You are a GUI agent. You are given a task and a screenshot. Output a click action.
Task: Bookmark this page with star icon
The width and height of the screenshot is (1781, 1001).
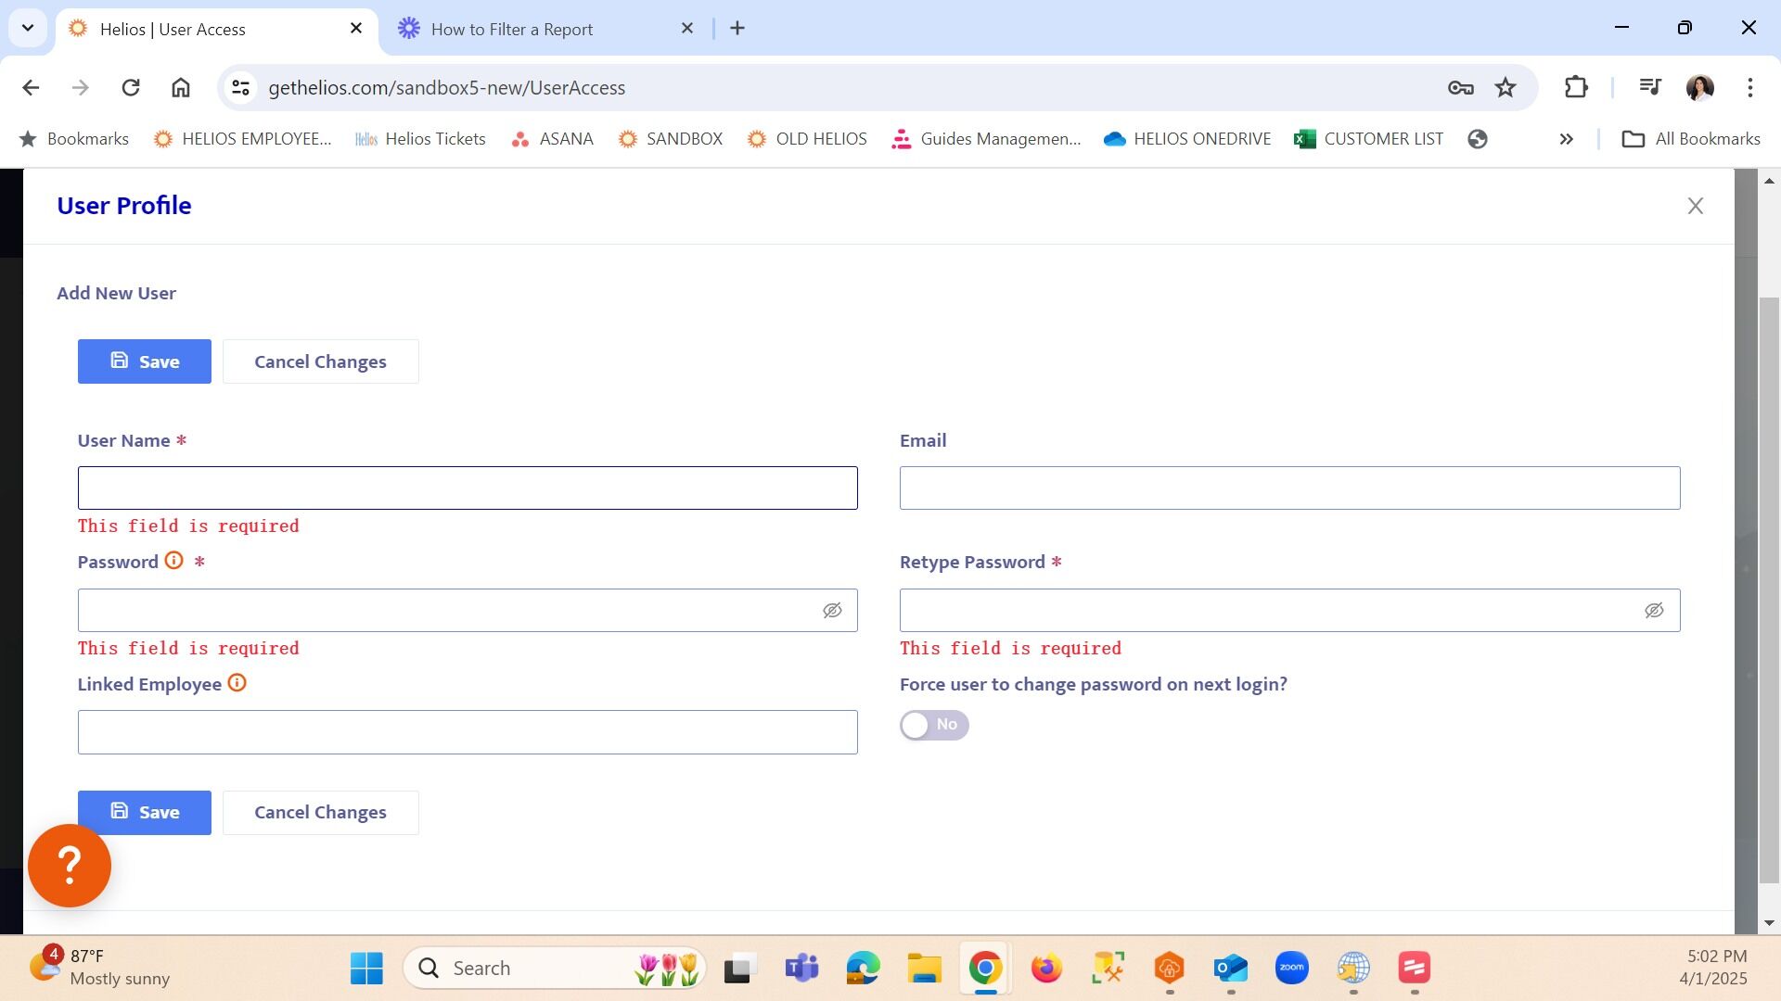[1505, 88]
